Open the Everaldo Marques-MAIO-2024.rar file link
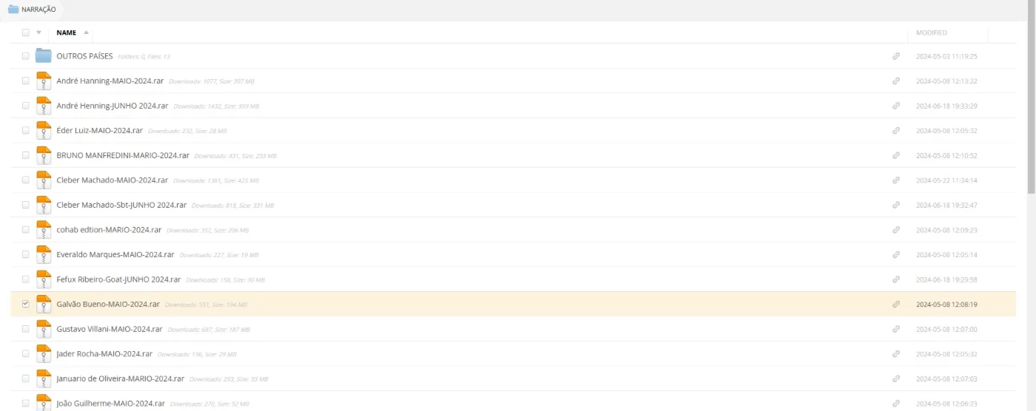The width and height of the screenshot is (1036, 411). 115,254
